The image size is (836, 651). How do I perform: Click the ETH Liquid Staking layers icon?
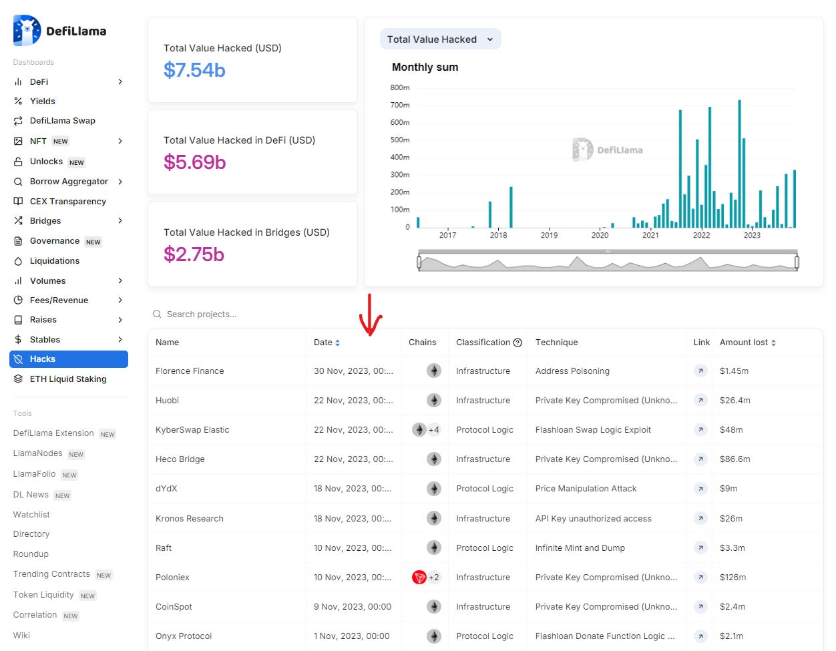click(18, 379)
